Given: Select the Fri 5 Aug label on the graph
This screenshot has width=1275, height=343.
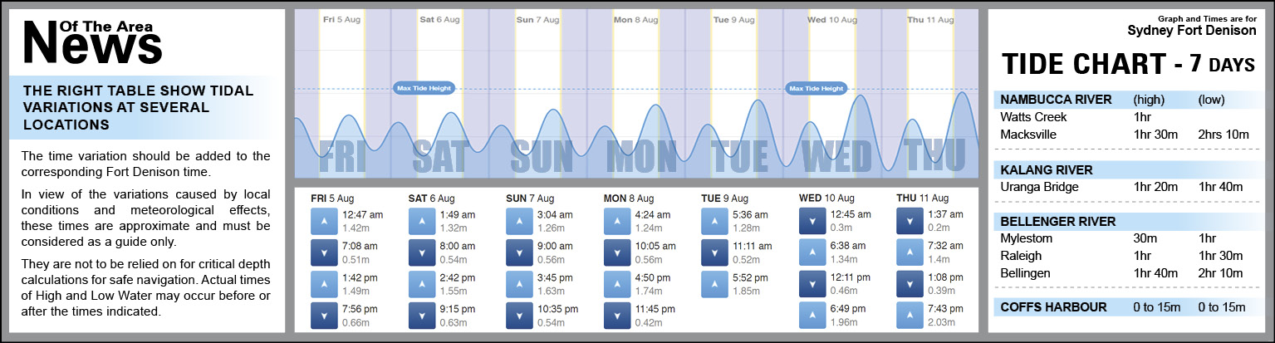Looking at the screenshot, I should [341, 19].
